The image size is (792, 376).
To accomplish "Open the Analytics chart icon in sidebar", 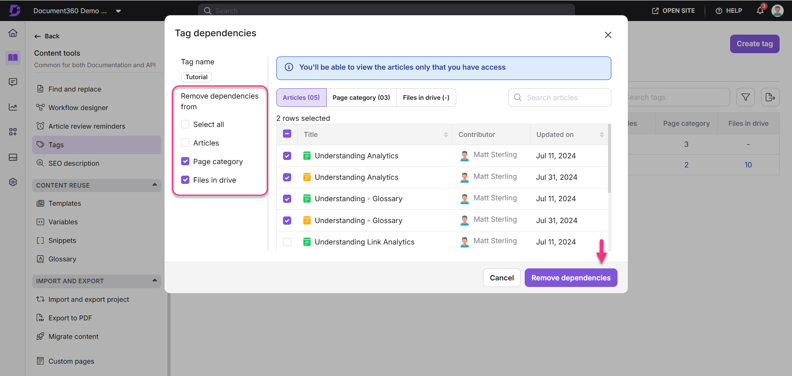I will pos(13,107).
